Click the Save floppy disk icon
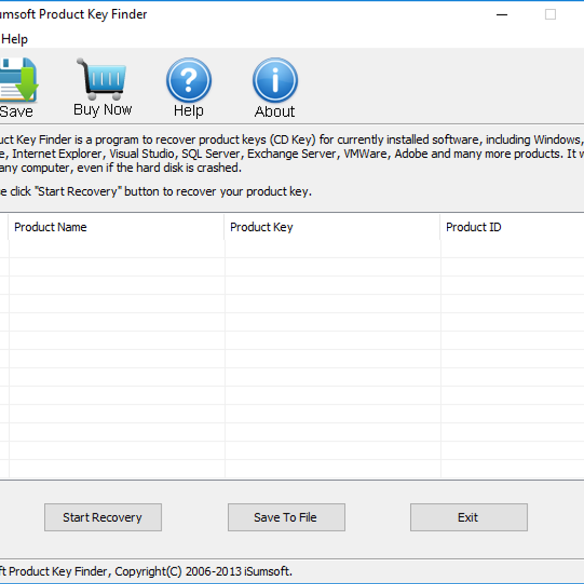The image size is (584, 584). pos(18,80)
